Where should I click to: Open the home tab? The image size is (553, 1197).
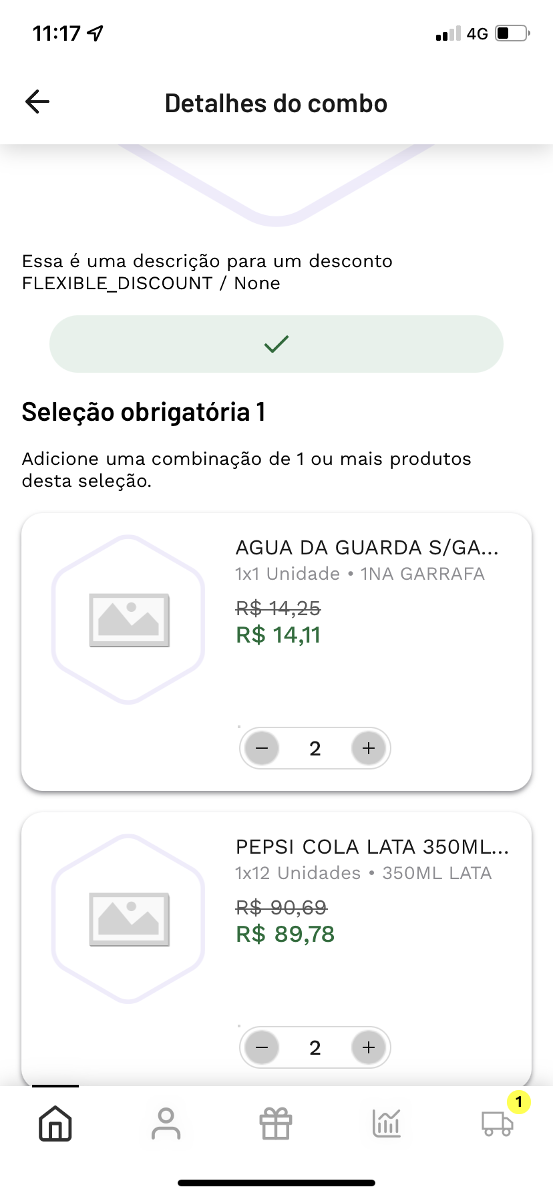(x=55, y=1124)
